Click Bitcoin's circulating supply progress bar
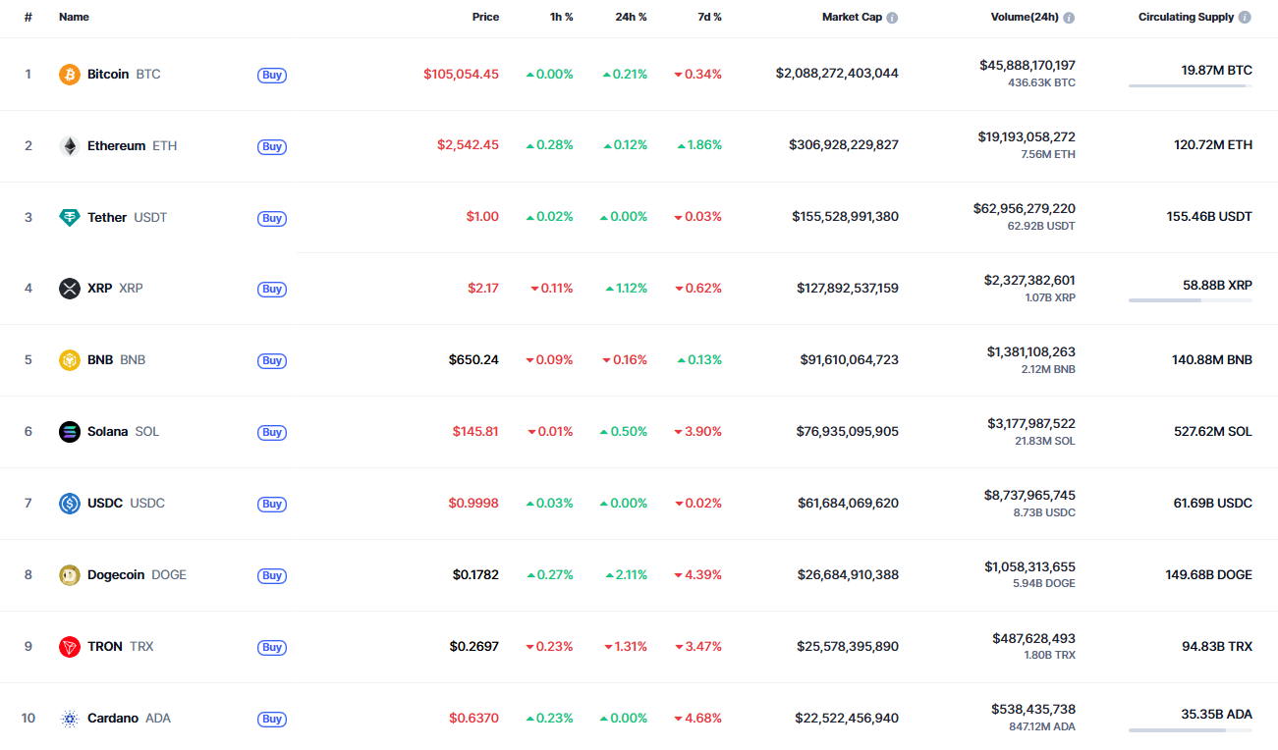 point(1190,86)
